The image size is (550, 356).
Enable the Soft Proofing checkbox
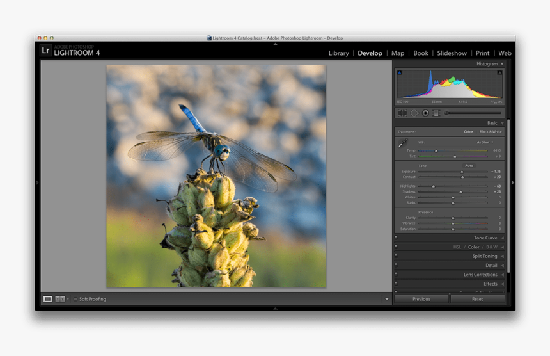[75, 299]
